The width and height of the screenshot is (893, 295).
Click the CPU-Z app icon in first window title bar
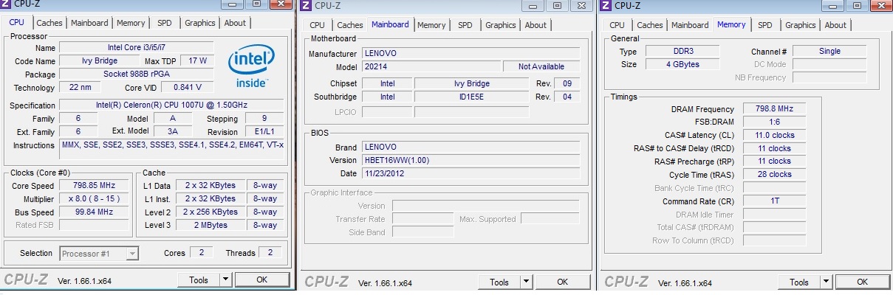[7, 5]
